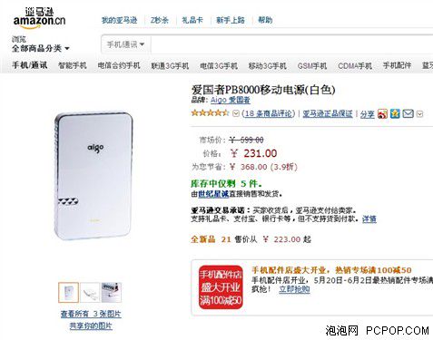Click the red 手机配件店 promotional banner image
This screenshot has width=433, height=340.
point(221,287)
